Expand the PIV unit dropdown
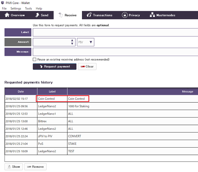 (85, 42)
